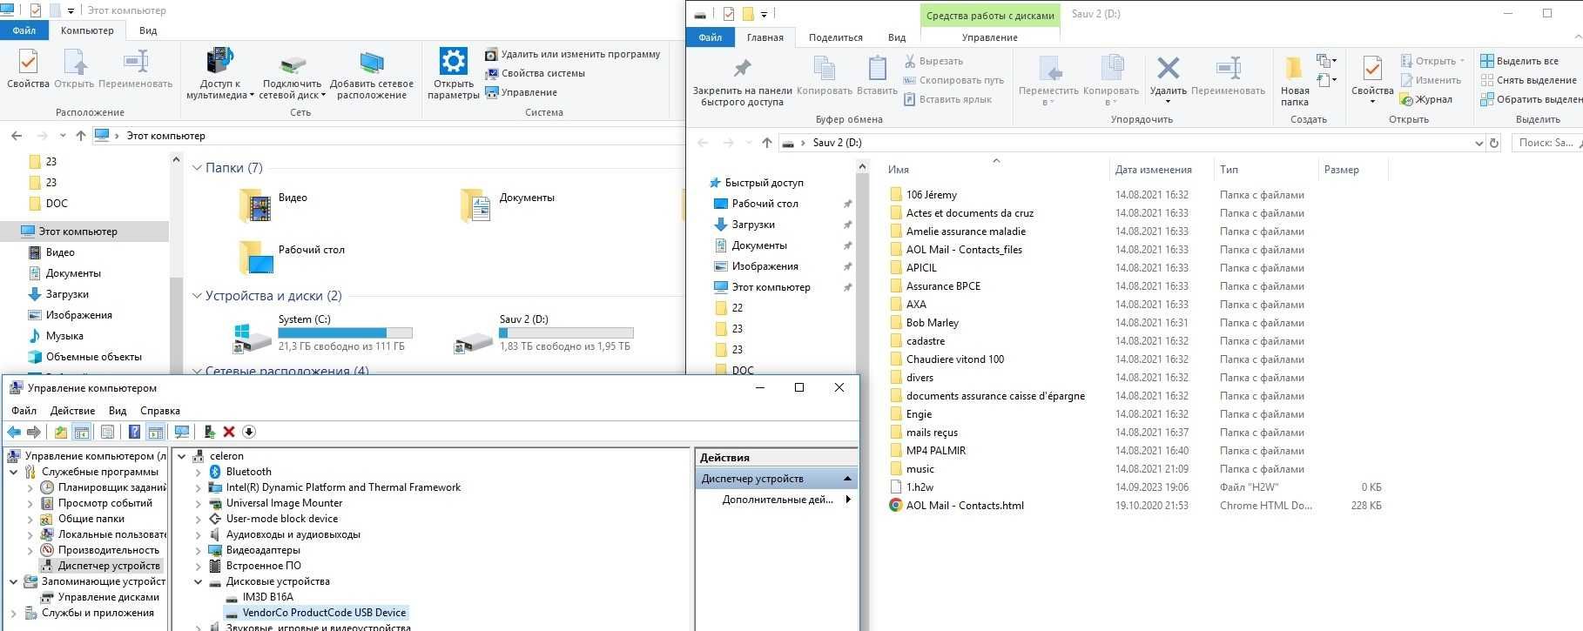Screen dimensions: 1583x631
Task: Open Открыть параметры gear icon
Action: pyautogui.click(x=453, y=62)
